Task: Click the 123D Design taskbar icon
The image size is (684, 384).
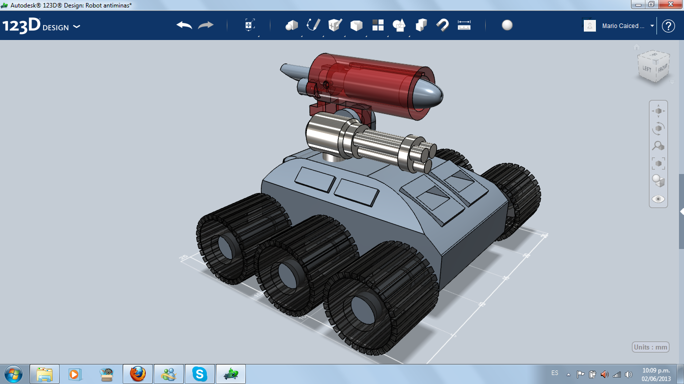Action: tap(231, 374)
